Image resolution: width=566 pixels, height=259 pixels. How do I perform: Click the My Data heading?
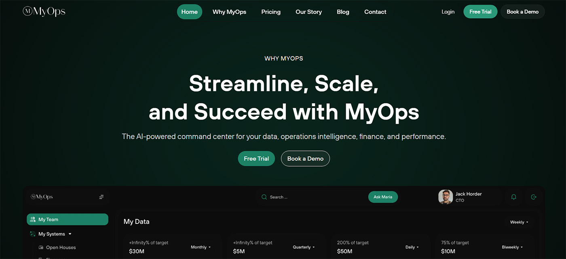tap(137, 221)
